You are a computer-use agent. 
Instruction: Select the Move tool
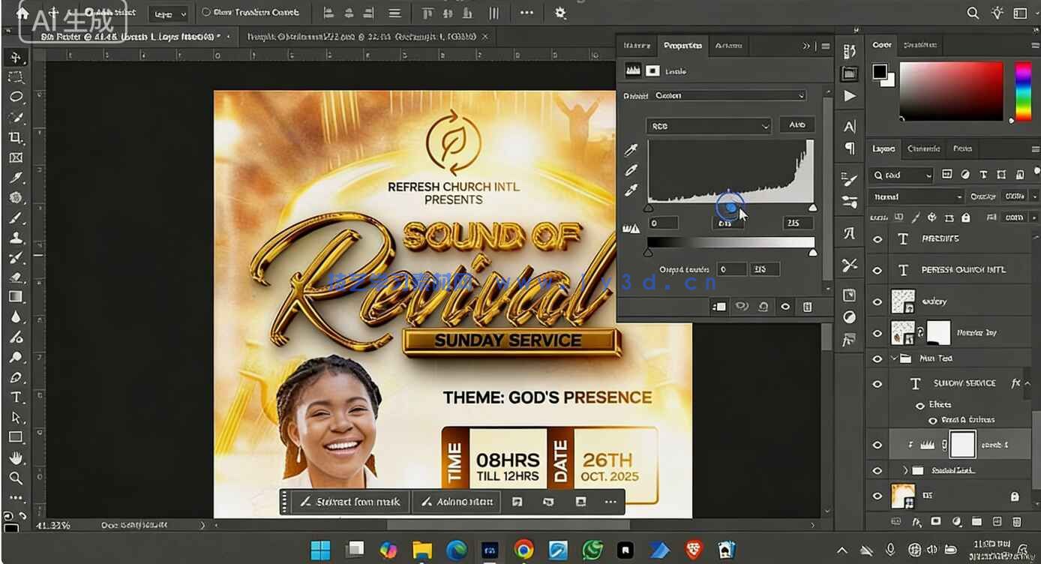(16, 58)
